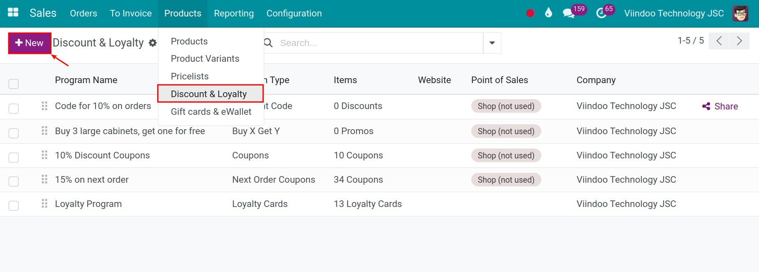Click drag handle of 15% on next order row

click(44, 179)
